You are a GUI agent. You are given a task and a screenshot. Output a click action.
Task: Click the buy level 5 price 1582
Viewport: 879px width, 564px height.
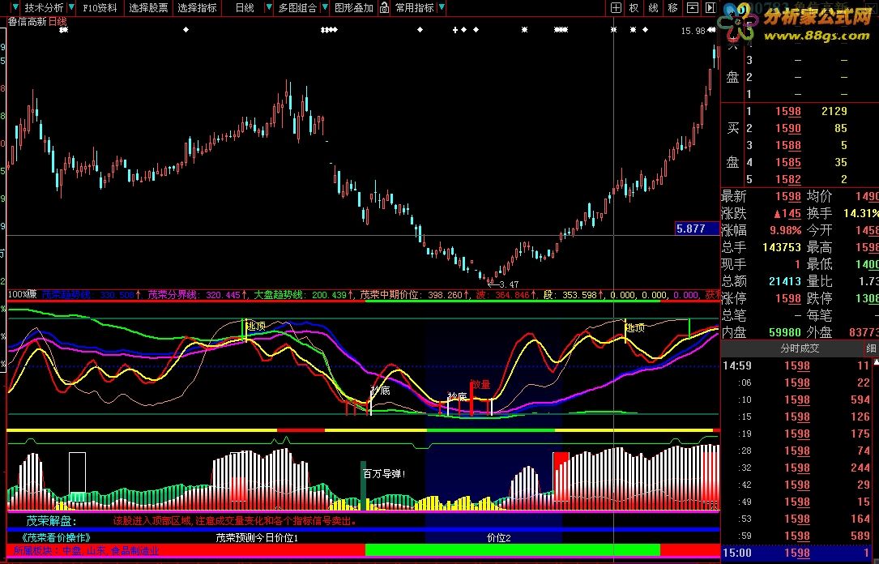pos(788,179)
